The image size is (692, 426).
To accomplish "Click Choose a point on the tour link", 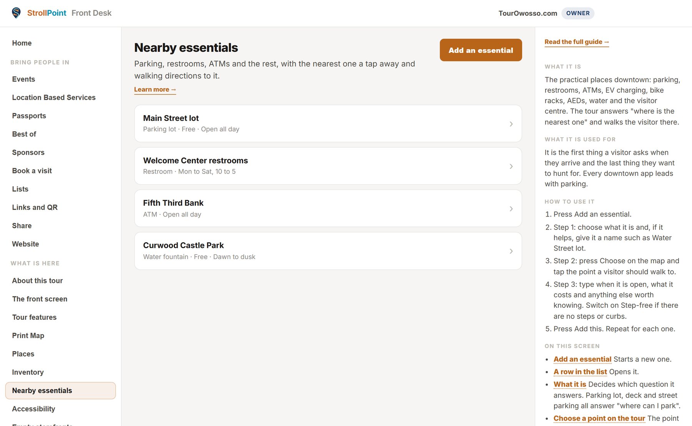I will [x=599, y=418].
